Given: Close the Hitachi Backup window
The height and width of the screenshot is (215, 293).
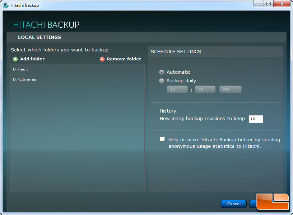Looking at the screenshot, I should [x=282, y=4].
